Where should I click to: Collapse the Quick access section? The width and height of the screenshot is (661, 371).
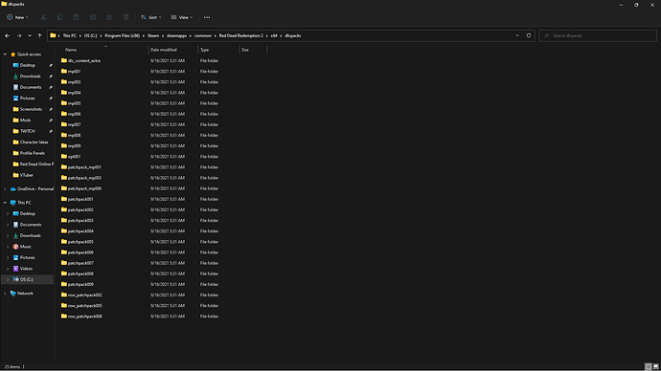5,55
